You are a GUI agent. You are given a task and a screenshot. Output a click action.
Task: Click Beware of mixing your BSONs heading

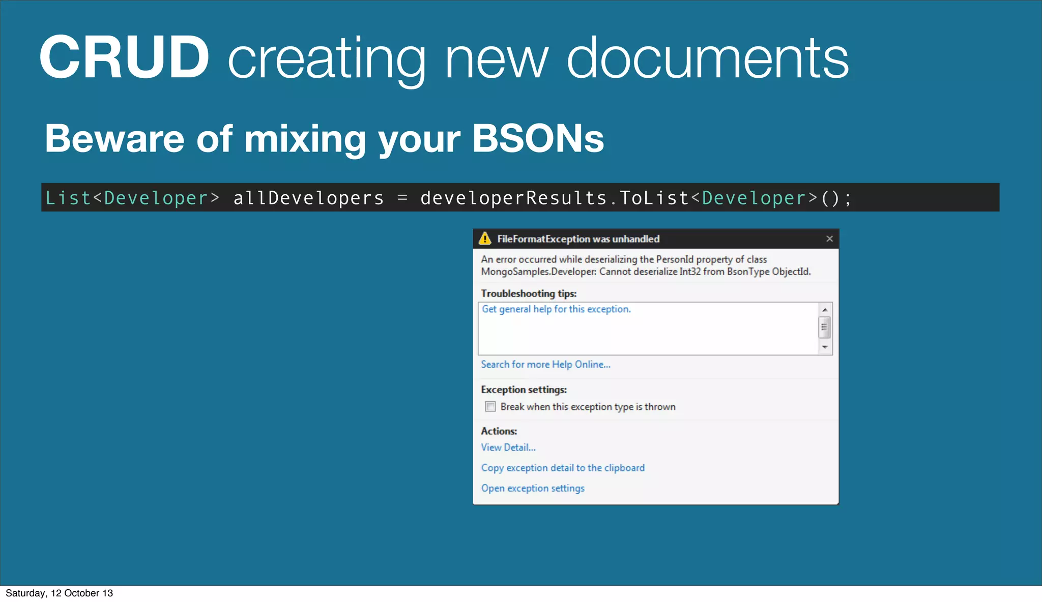(324, 138)
